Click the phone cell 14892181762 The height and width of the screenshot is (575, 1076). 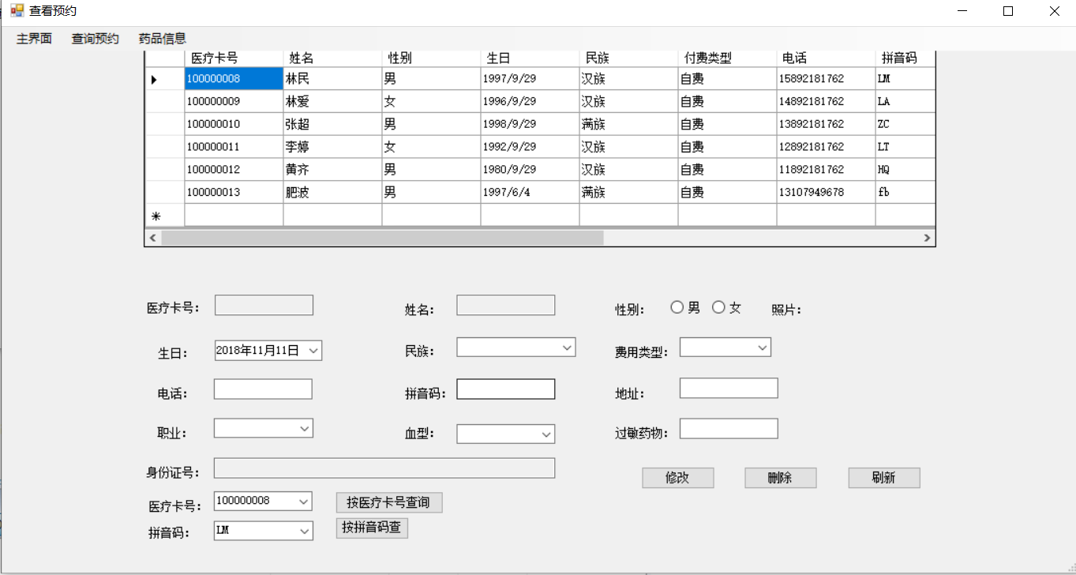(x=826, y=102)
